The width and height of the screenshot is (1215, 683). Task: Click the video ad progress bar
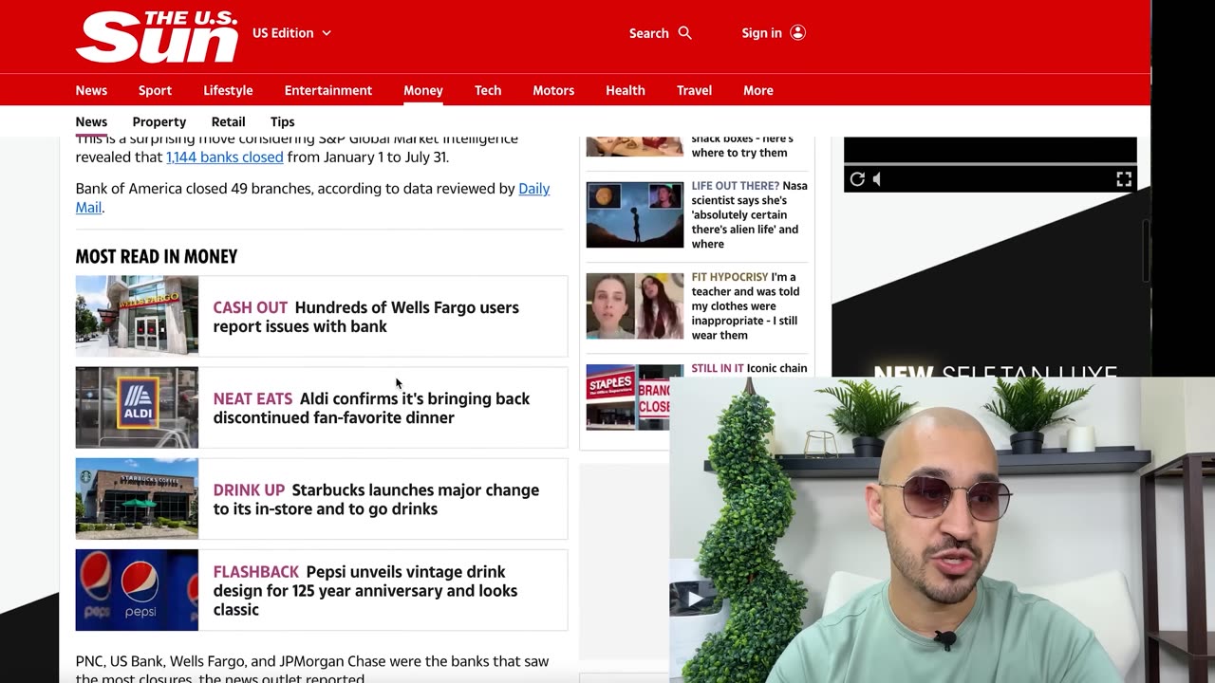(x=990, y=164)
